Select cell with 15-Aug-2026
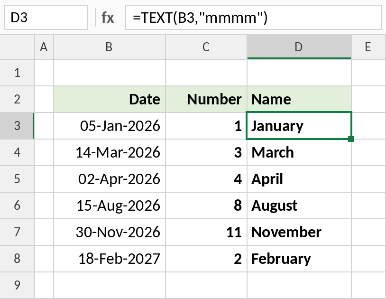The width and height of the screenshot is (386, 299). (110, 206)
